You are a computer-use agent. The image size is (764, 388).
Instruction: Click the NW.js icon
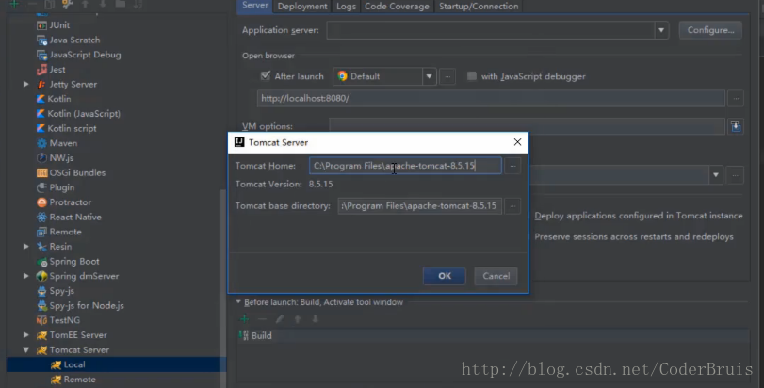[x=41, y=157]
